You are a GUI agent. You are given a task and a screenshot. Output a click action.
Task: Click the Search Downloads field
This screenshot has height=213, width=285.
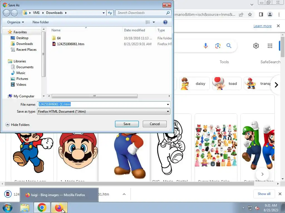[141, 13]
